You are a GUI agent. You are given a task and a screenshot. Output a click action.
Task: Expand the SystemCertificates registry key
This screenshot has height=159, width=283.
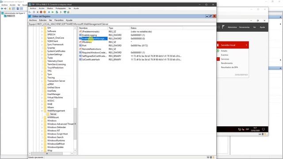[42, 51]
